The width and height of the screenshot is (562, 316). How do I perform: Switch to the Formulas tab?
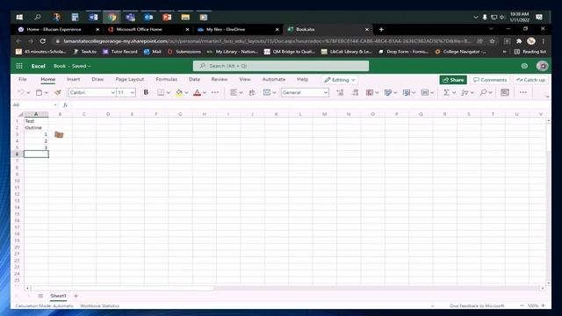click(166, 79)
